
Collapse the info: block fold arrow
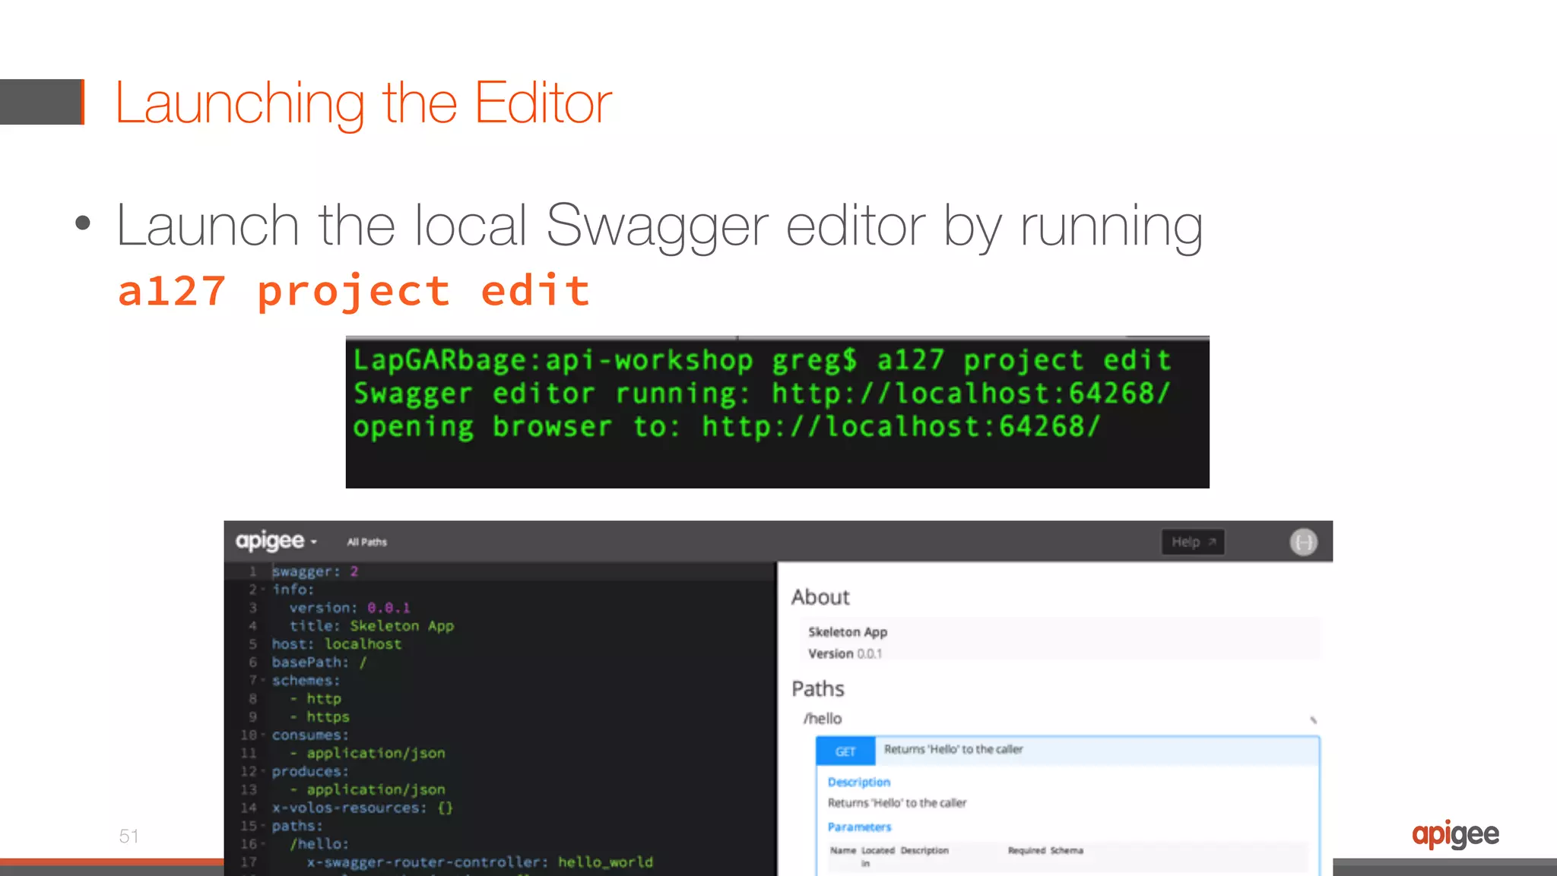point(263,590)
